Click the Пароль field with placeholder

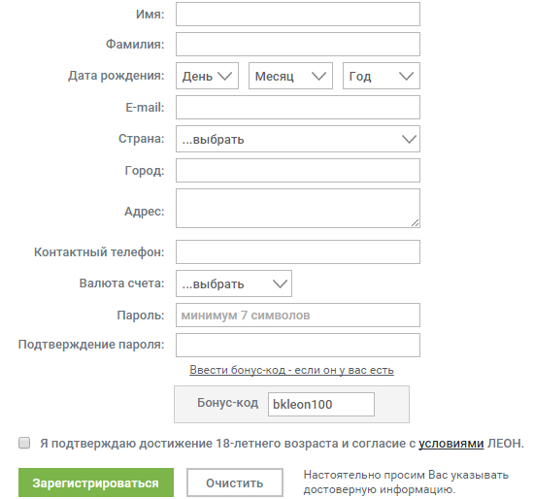coord(298,316)
